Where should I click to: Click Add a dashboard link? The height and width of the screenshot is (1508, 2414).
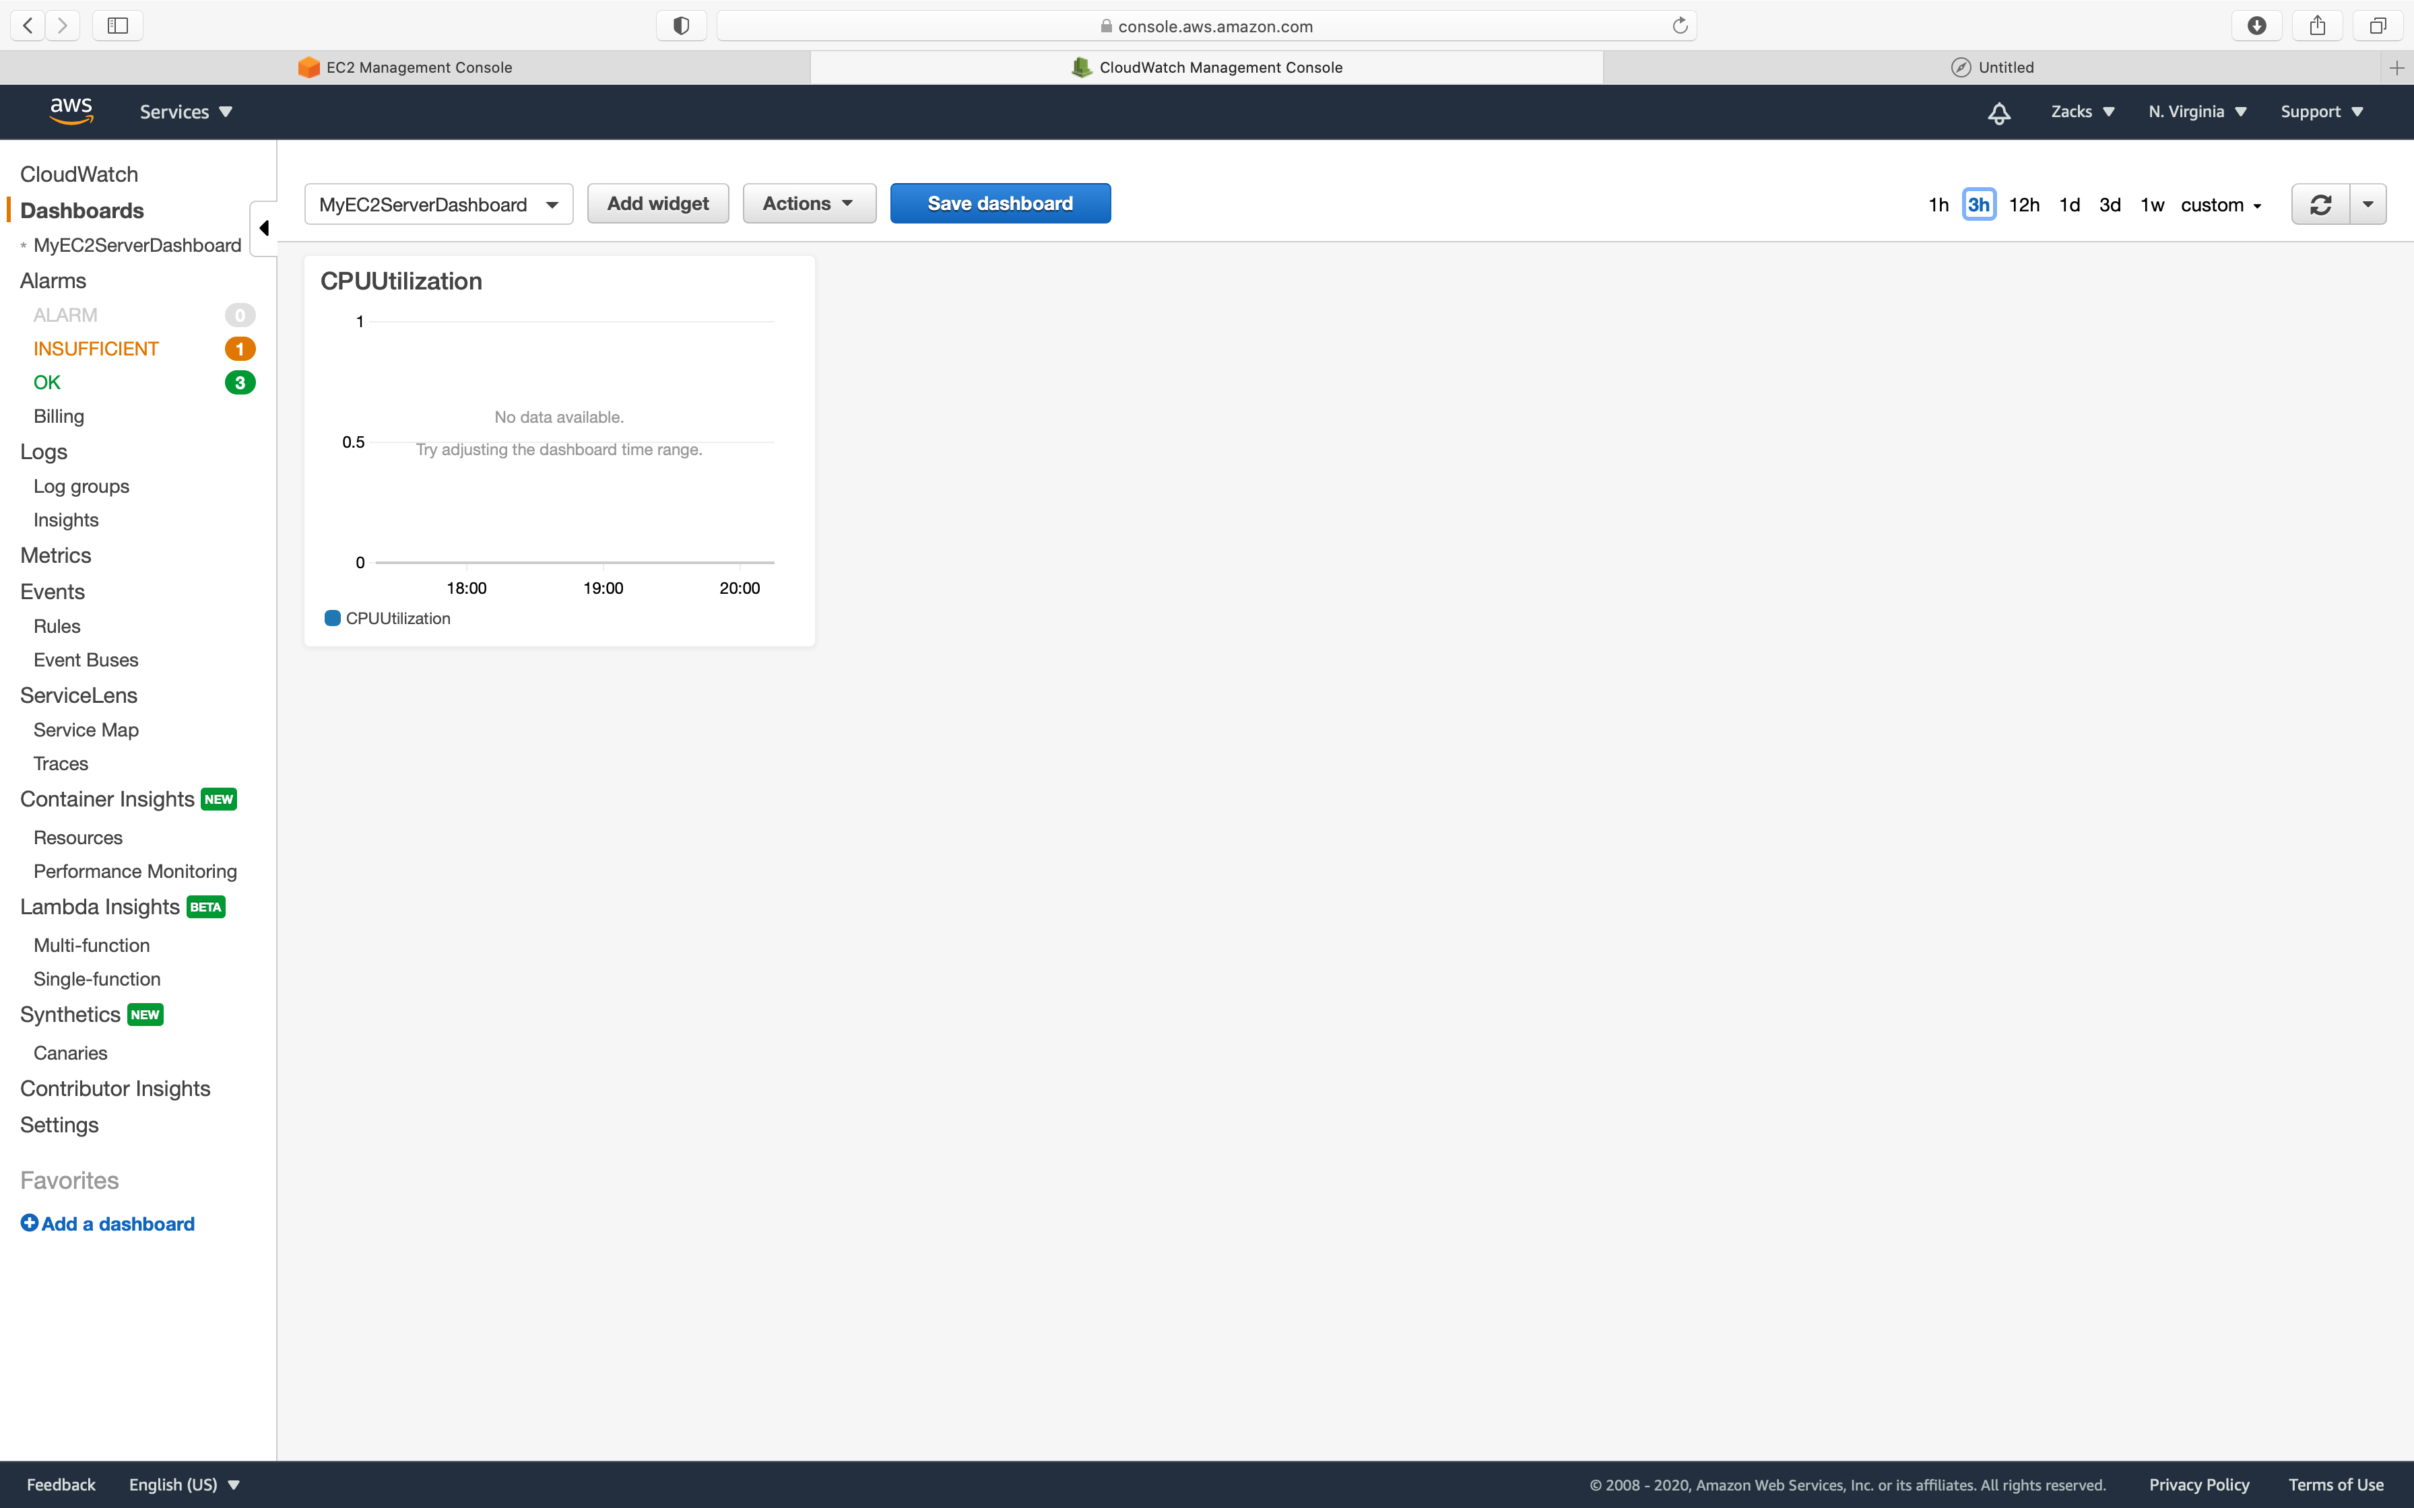108,1224
